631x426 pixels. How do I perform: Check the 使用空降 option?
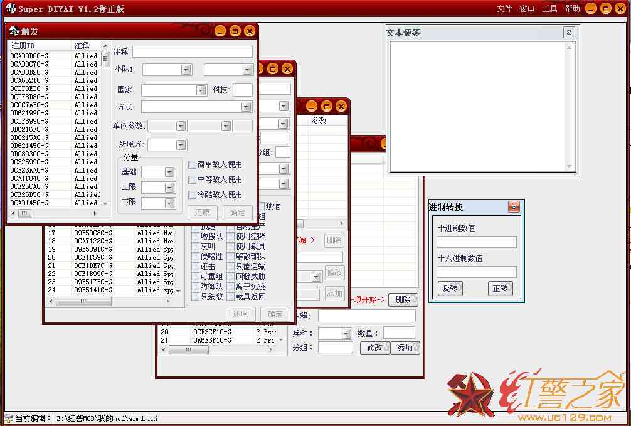pos(231,237)
